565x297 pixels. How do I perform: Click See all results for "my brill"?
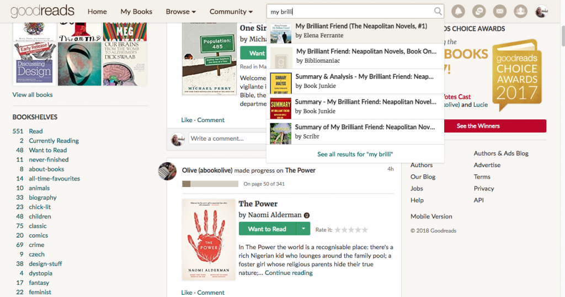click(x=355, y=154)
